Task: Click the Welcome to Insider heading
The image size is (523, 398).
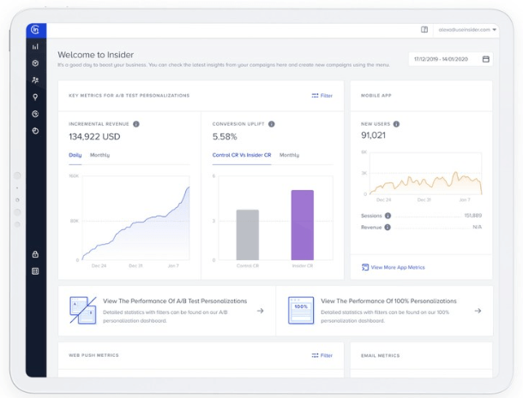Action: [x=96, y=55]
